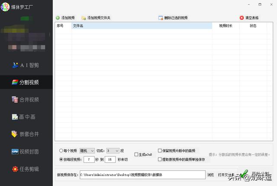This screenshot has width=277, height=186.
Task: Sort by the 文件名 column header
Action: click(142, 26)
